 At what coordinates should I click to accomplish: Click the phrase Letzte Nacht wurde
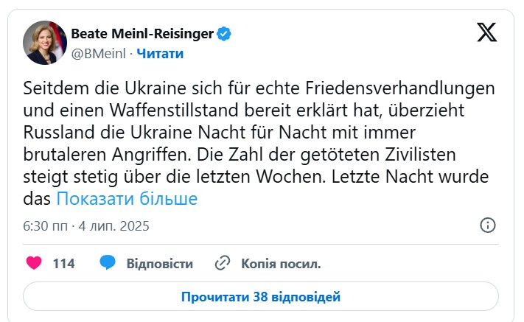(x=425, y=180)
